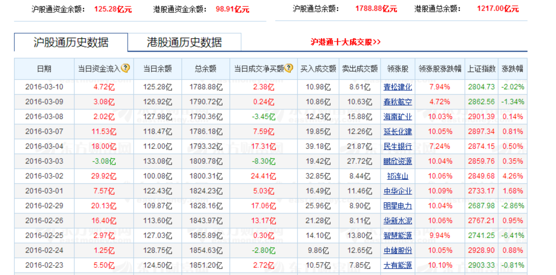Click the 大有能源 stock link
Viewport: 556px width, 275px height.
[x=397, y=265]
